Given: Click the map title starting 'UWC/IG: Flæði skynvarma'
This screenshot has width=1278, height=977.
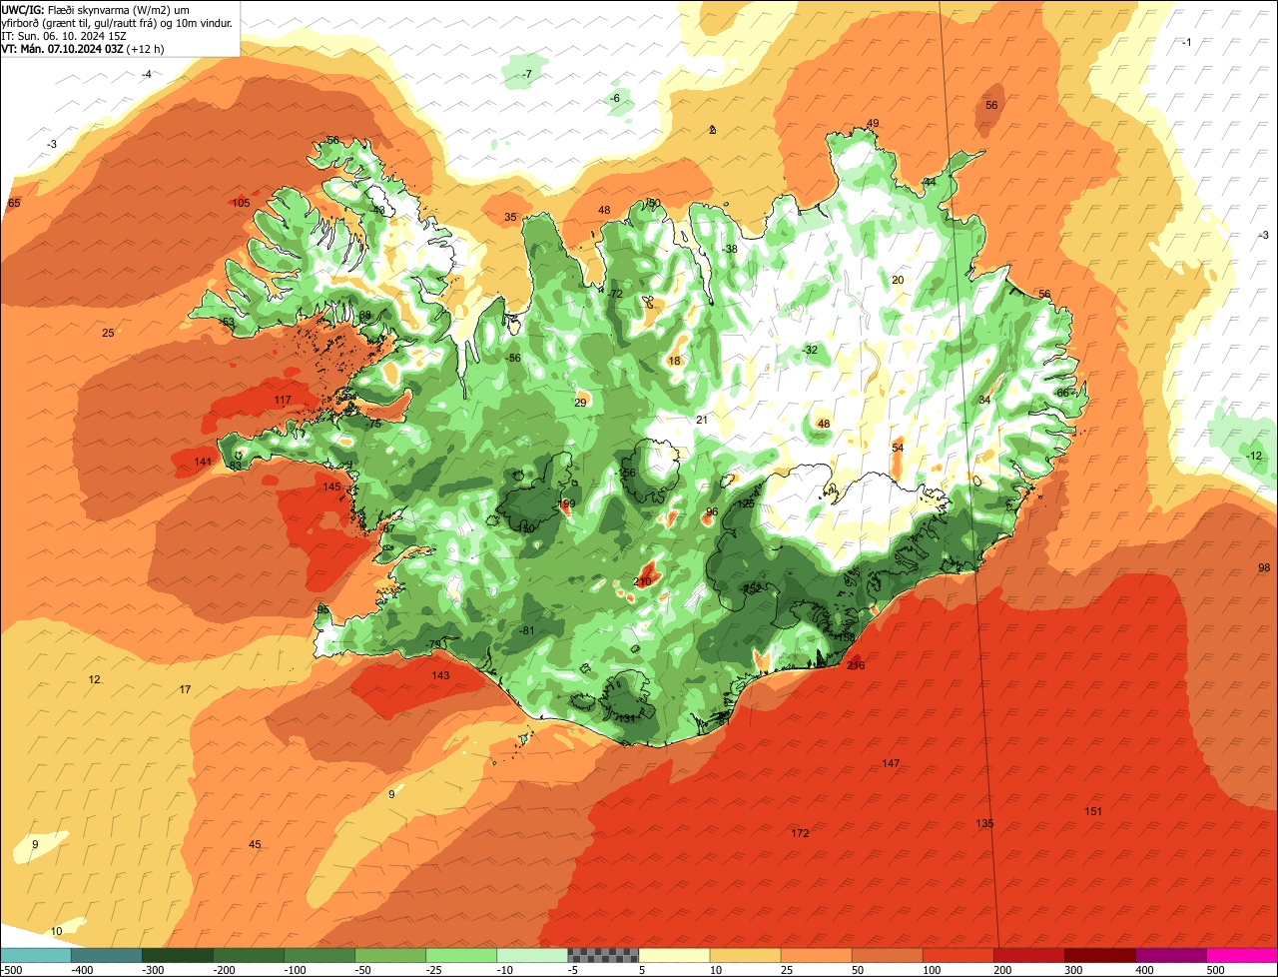Looking at the screenshot, I should (x=118, y=16).
